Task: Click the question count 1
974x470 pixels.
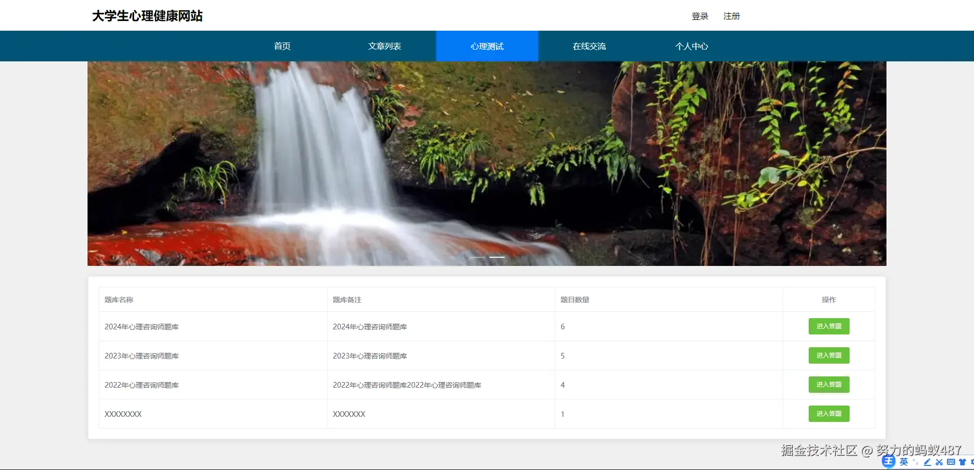Action: click(562, 414)
